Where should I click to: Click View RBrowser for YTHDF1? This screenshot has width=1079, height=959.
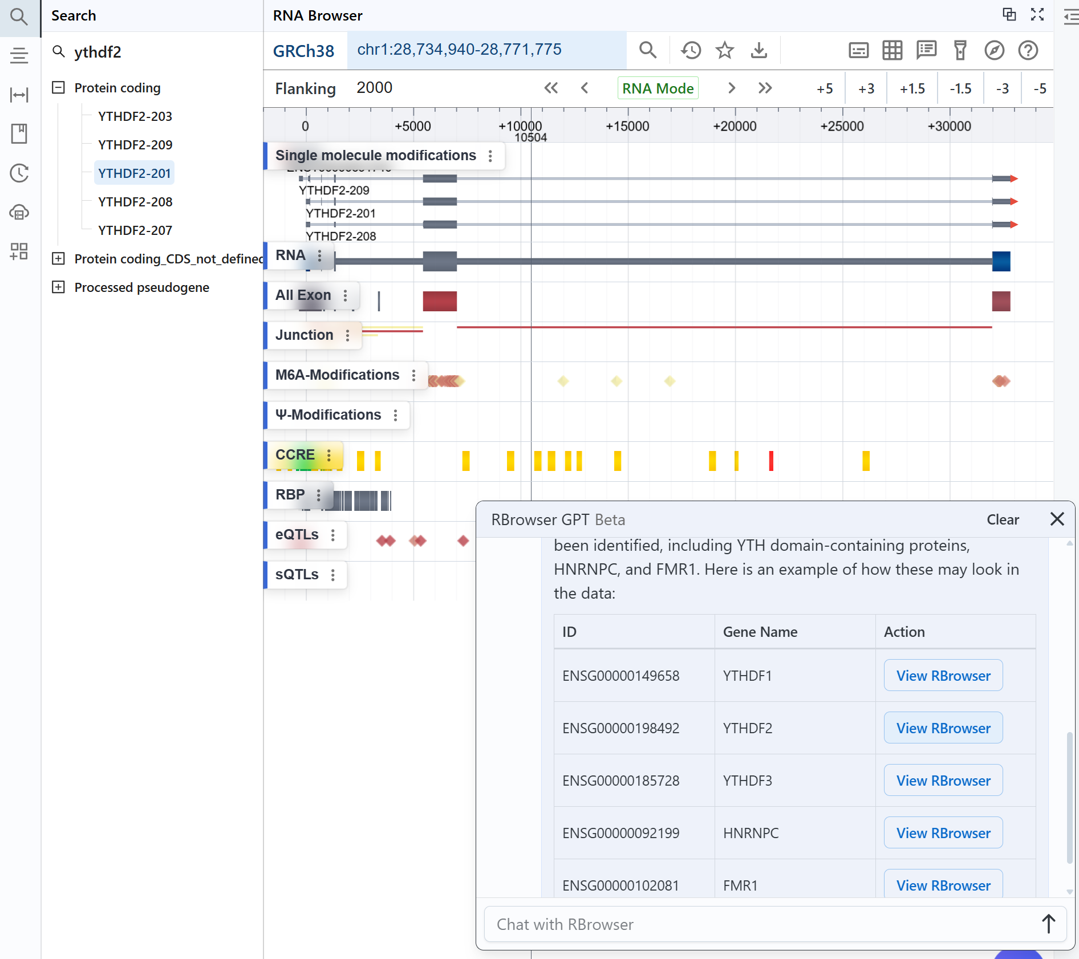pyautogui.click(x=943, y=676)
